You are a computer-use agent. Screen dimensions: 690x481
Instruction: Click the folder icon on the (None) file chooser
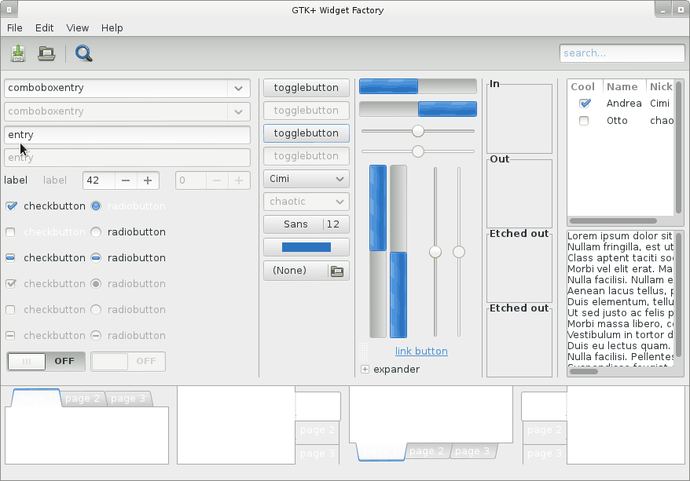(x=337, y=271)
